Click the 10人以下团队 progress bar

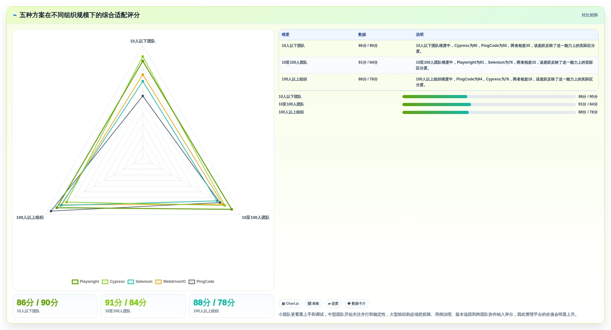coord(489,97)
